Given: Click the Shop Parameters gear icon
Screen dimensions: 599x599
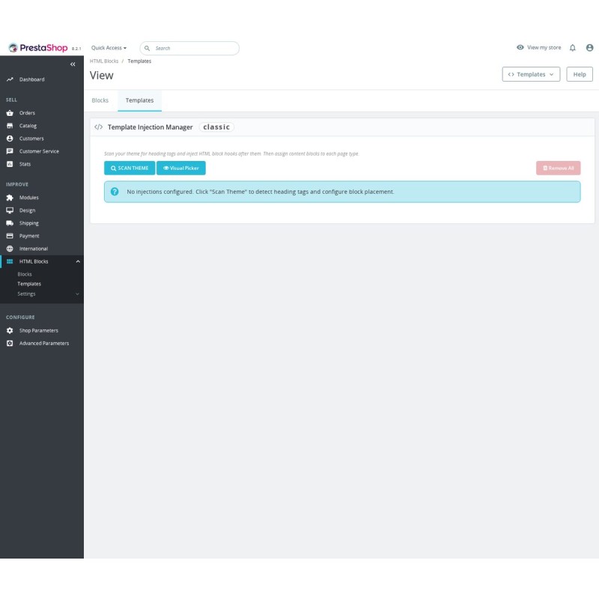Looking at the screenshot, I should pyautogui.click(x=10, y=330).
